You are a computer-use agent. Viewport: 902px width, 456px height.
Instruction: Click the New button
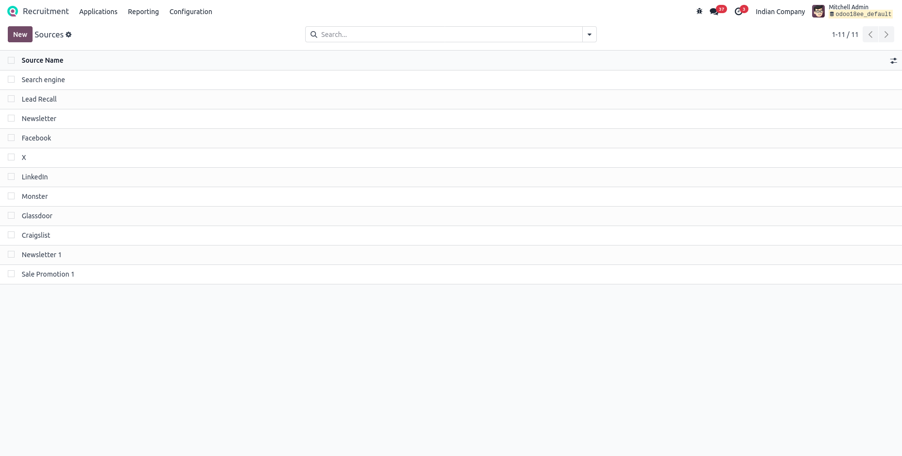[x=20, y=35]
